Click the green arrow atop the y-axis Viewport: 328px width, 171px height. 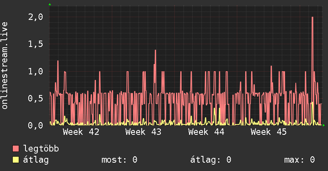tap(50, 4)
